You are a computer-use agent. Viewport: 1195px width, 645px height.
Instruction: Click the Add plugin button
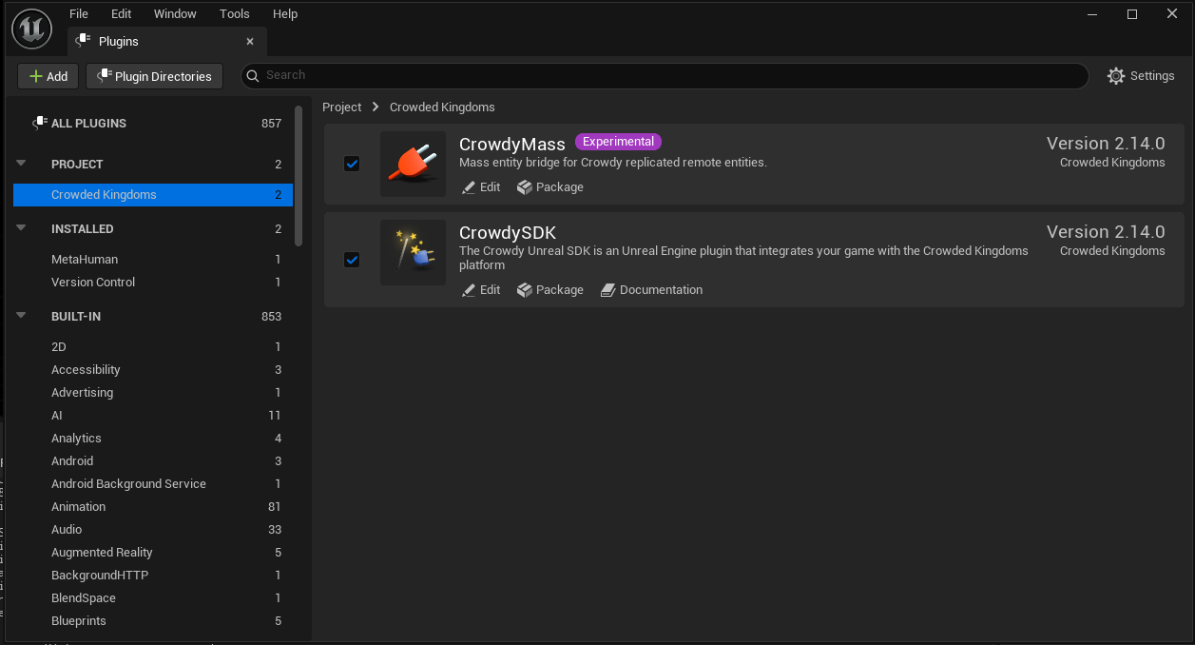point(48,76)
